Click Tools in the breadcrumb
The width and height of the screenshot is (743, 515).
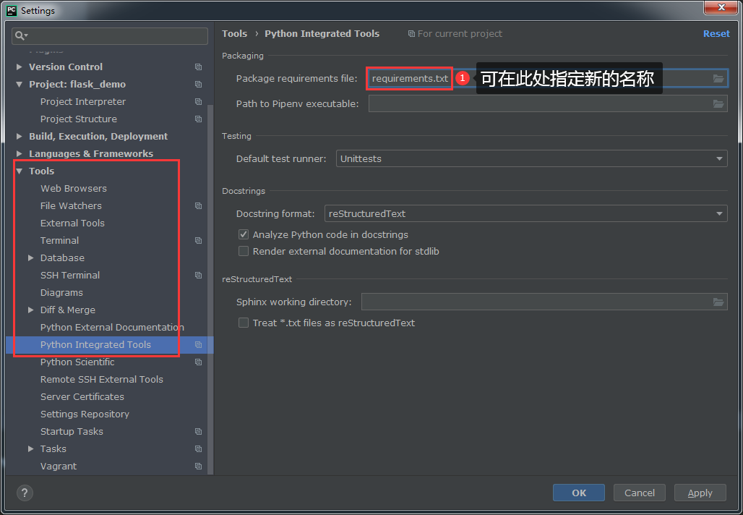pos(235,34)
